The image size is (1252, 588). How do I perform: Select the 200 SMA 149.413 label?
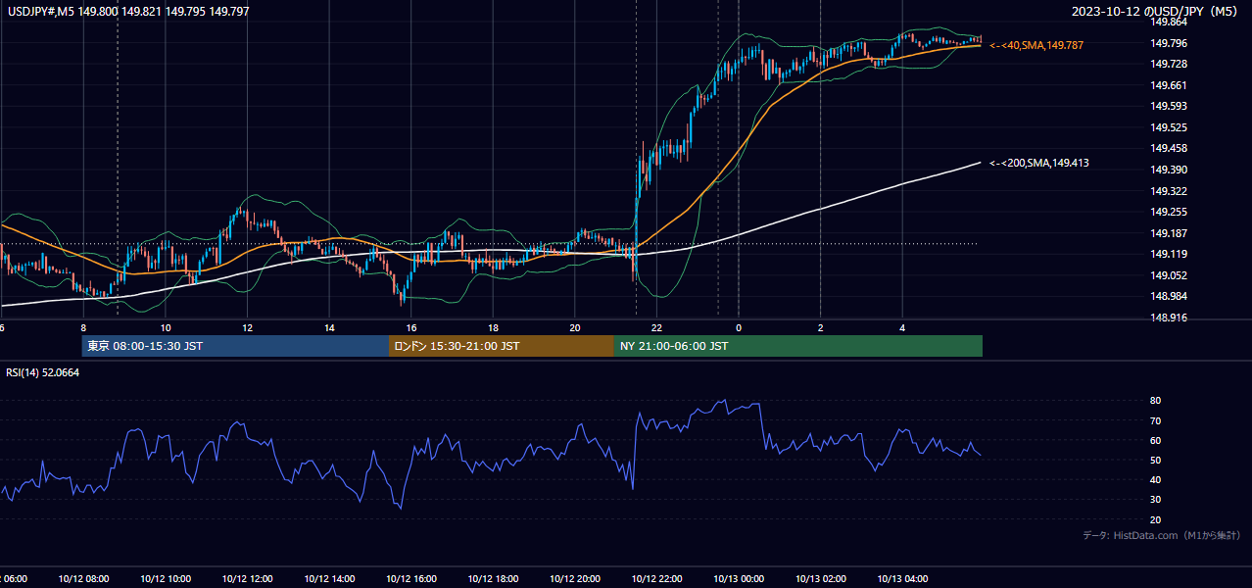(1038, 164)
